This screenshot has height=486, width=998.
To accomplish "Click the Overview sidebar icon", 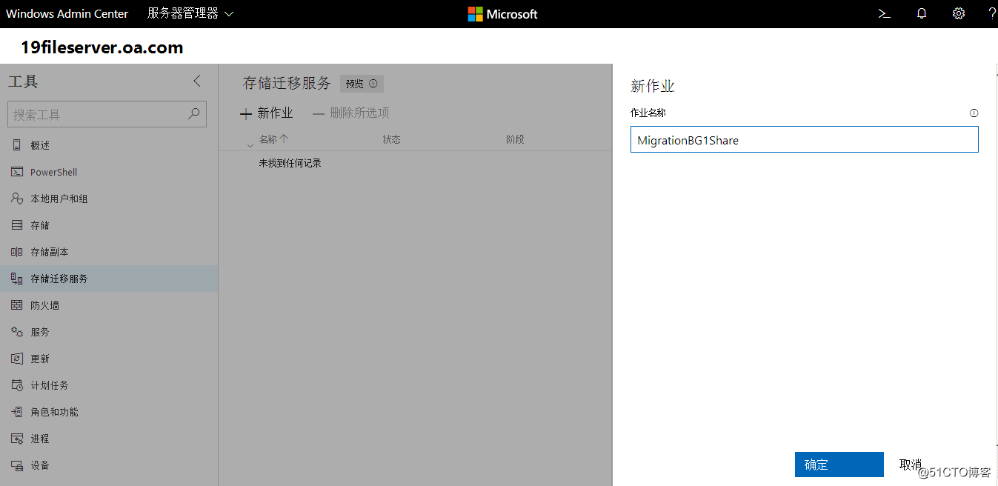I will 16,145.
